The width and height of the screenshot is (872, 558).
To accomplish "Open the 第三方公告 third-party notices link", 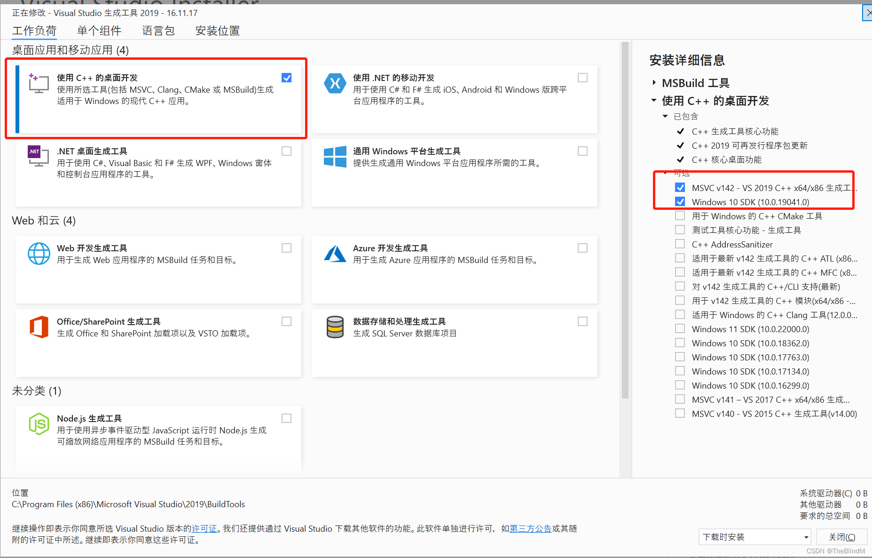I will click(x=530, y=528).
